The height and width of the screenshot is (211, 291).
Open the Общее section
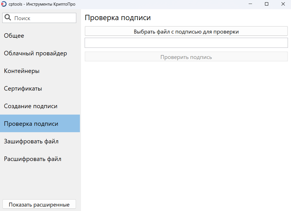[14, 35]
